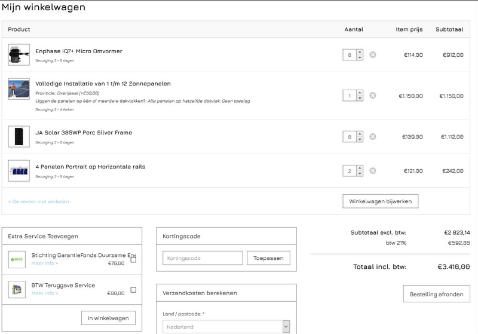Click the Winkelwagen bijwerken button
The height and width of the screenshot is (334, 478).
pos(380,201)
